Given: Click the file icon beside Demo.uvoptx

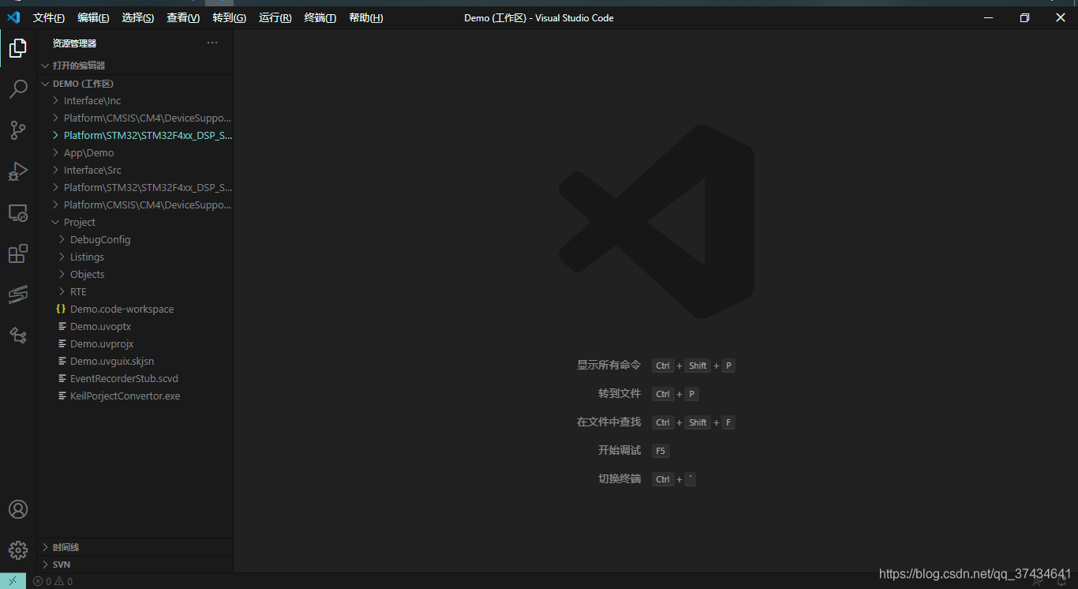Looking at the screenshot, I should (x=62, y=326).
